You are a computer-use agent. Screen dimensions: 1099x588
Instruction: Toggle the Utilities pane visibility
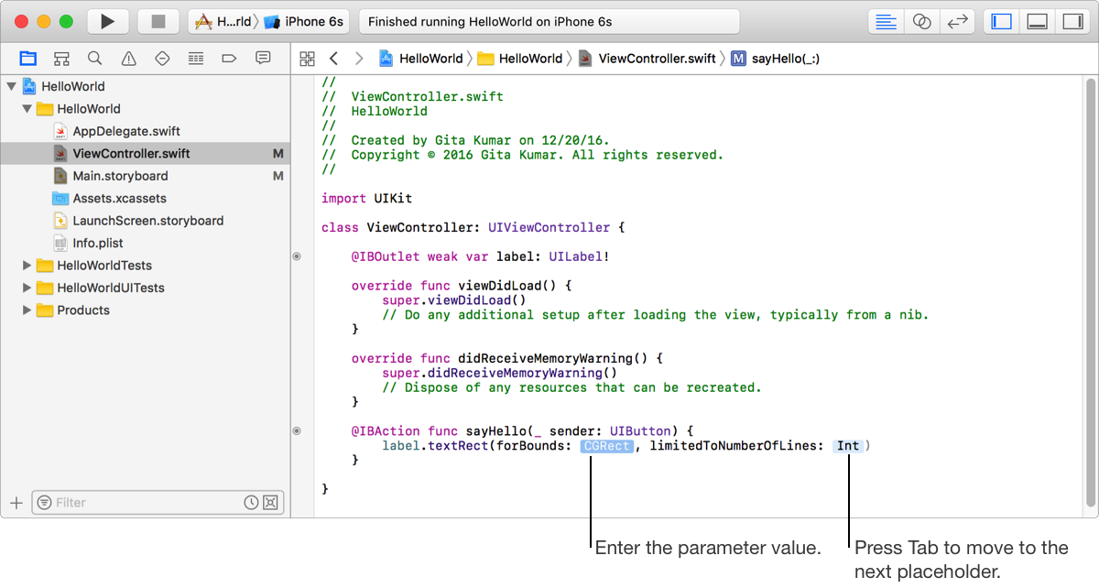tap(1072, 21)
